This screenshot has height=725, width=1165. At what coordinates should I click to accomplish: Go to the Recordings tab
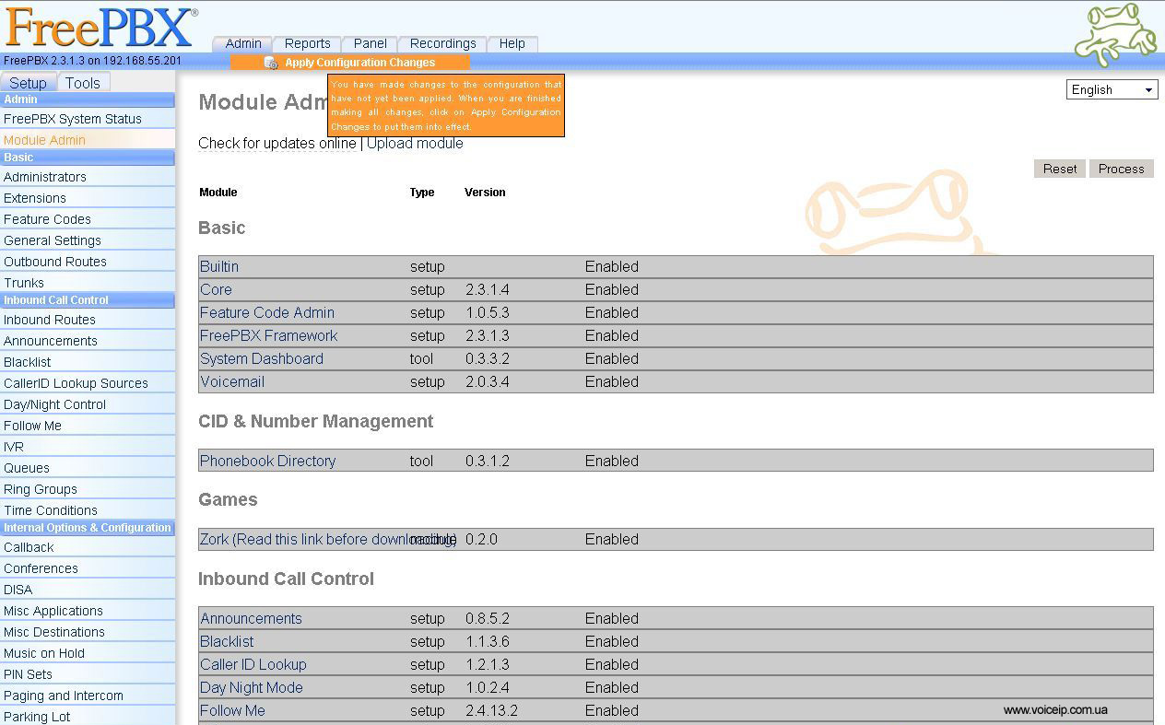click(x=443, y=43)
